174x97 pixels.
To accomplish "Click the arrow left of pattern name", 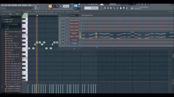I will click(83, 8).
